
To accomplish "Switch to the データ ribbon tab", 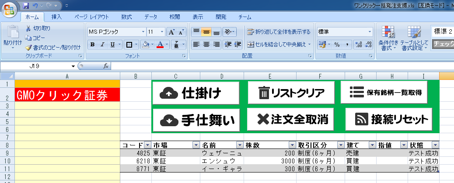I will click(x=151, y=17).
